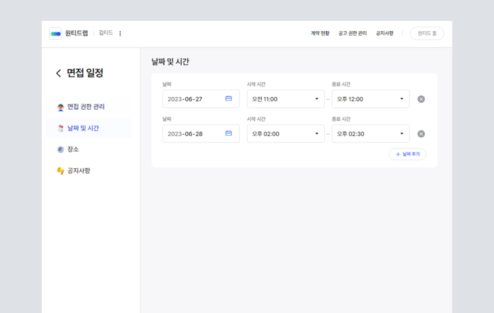Open 공지사항 in the top navigation
The width and height of the screenshot is (494, 313).
(384, 33)
